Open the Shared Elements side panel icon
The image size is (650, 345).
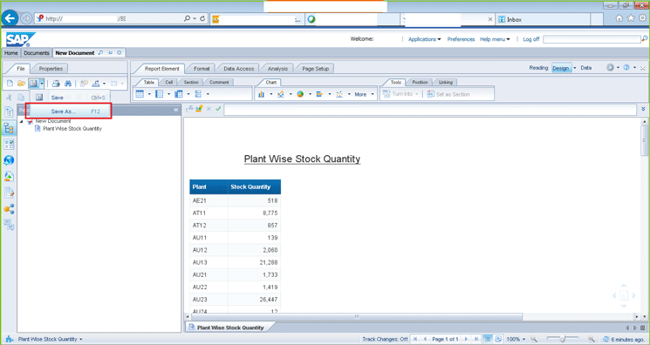point(9,209)
